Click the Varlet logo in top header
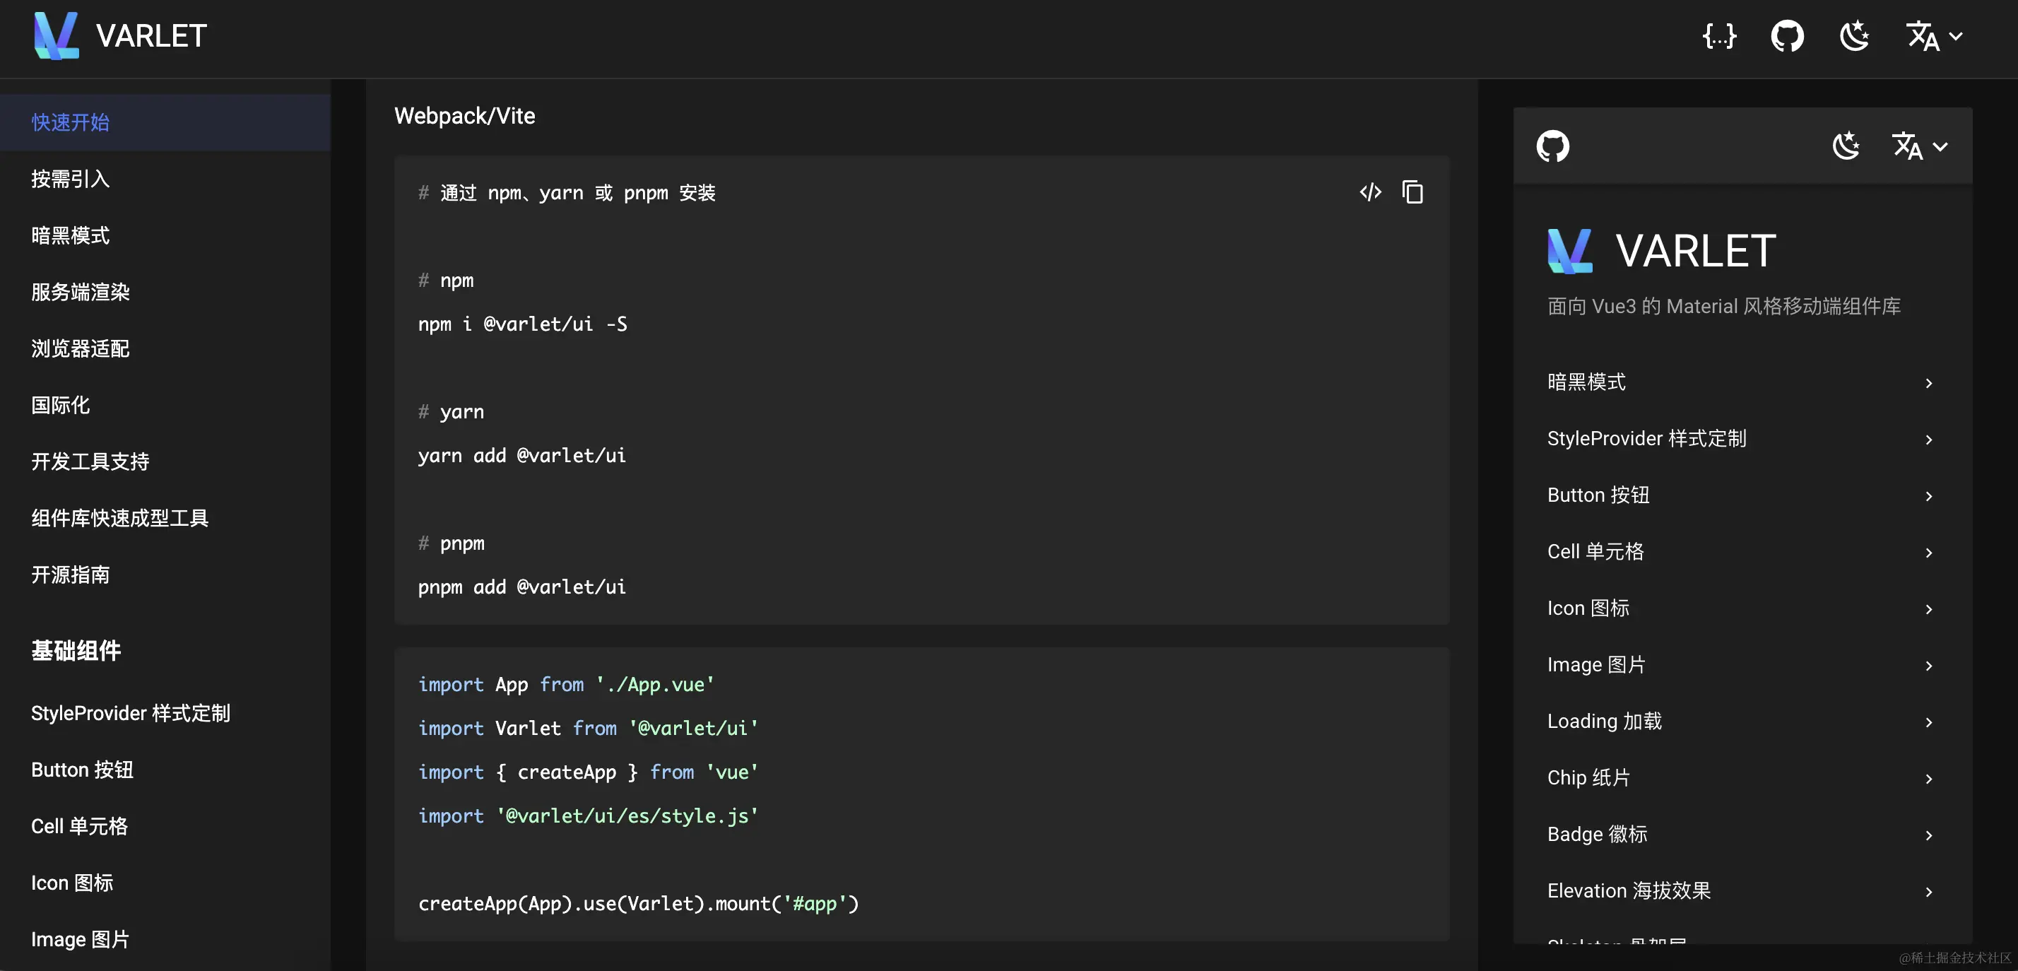This screenshot has width=2018, height=971. [57, 36]
